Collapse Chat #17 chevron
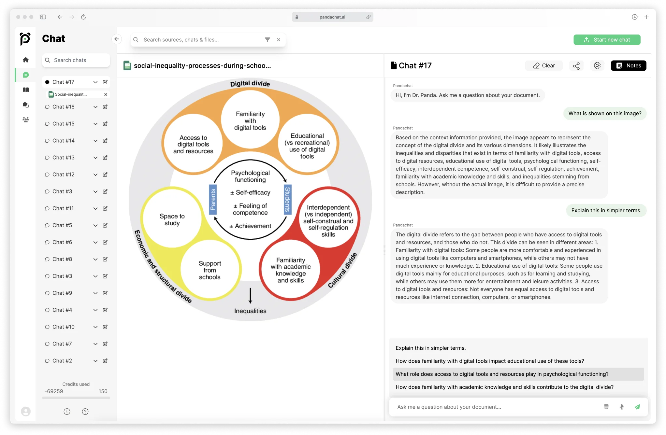This screenshot has width=666, height=435. point(95,82)
